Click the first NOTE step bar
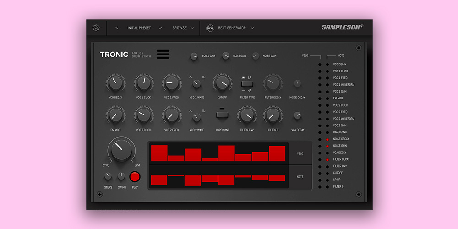This screenshot has height=229, width=458. (159, 180)
